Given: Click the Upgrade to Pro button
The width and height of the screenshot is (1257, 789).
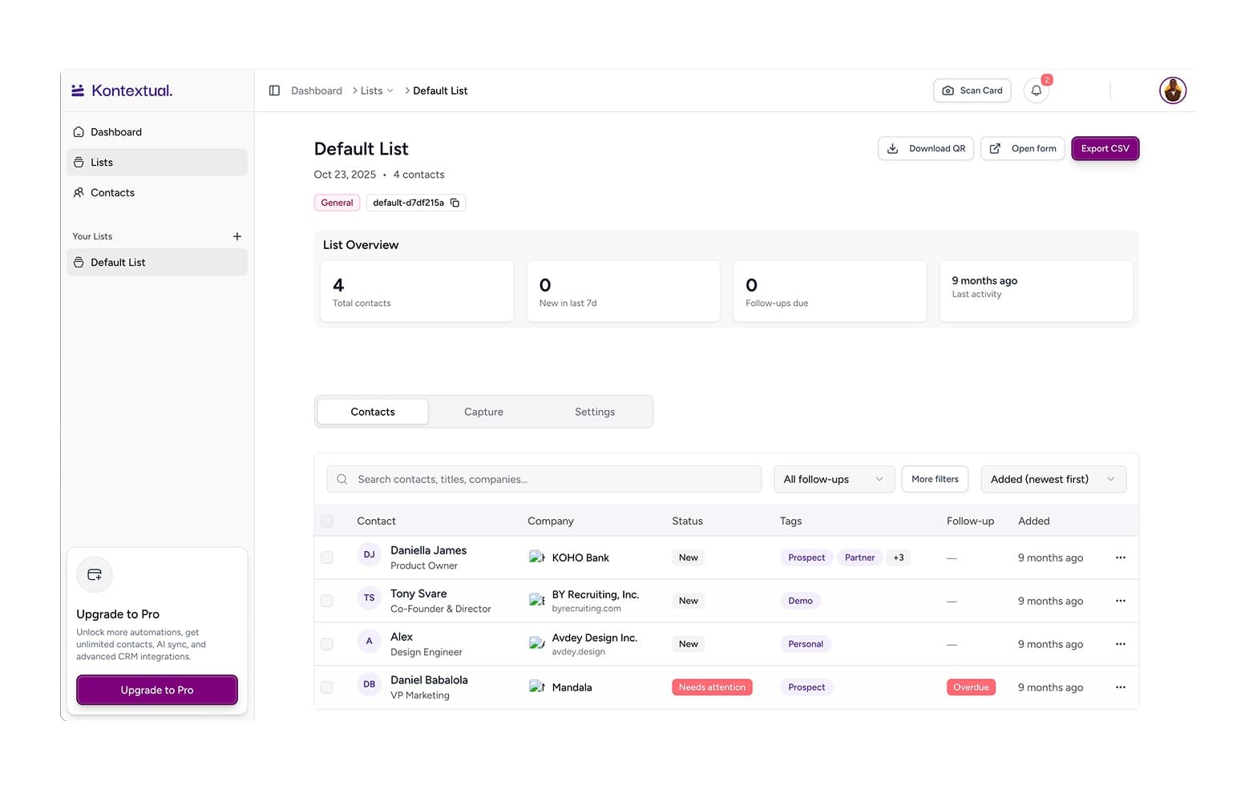Looking at the screenshot, I should [x=157, y=690].
